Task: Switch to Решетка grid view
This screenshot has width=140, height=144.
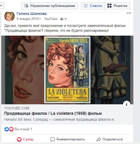Action: tap(117, 6)
